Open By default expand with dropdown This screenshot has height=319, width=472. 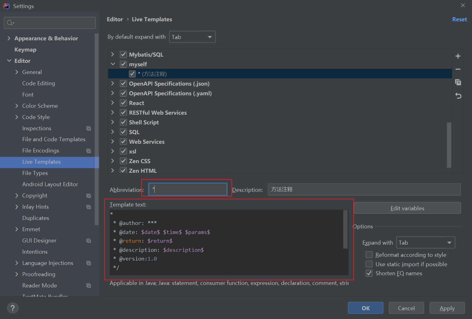[x=192, y=37]
